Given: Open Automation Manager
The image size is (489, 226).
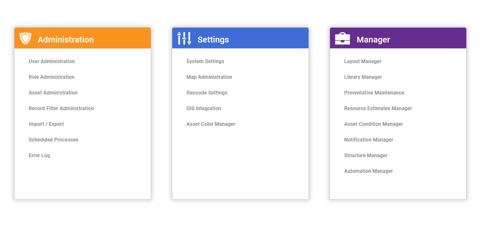Looking at the screenshot, I should point(368,171).
